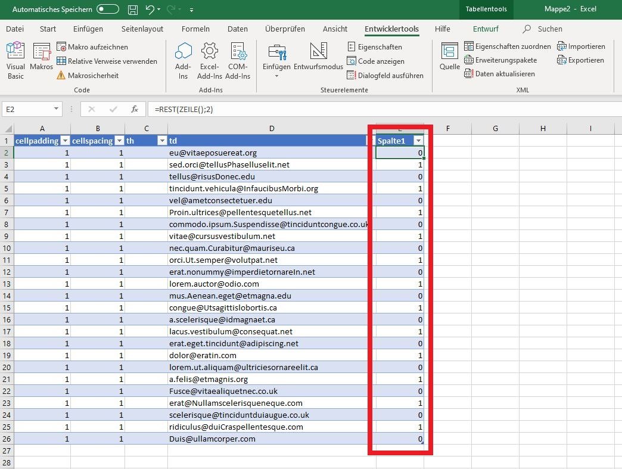The height and width of the screenshot is (469, 622).
Task: Open the Excel-Add-Ins dialog
Action: tap(209, 60)
